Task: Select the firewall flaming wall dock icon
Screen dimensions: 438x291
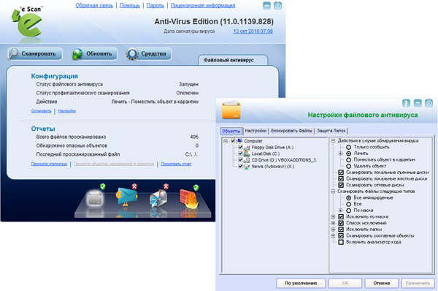Action: point(188,198)
